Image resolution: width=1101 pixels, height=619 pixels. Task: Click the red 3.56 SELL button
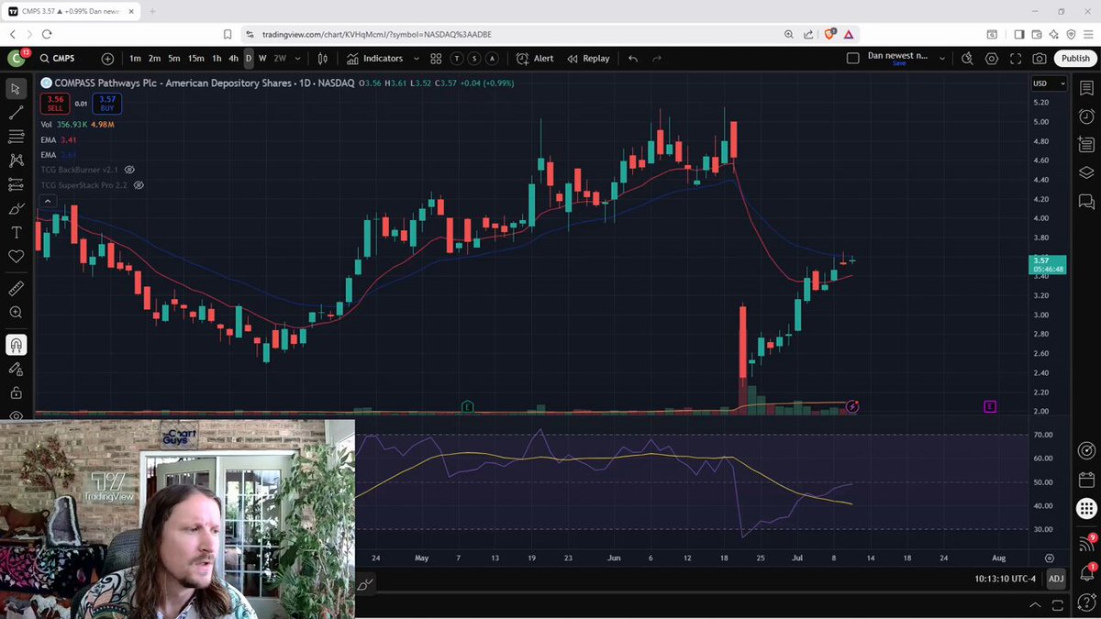pyautogui.click(x=56, y=103)
